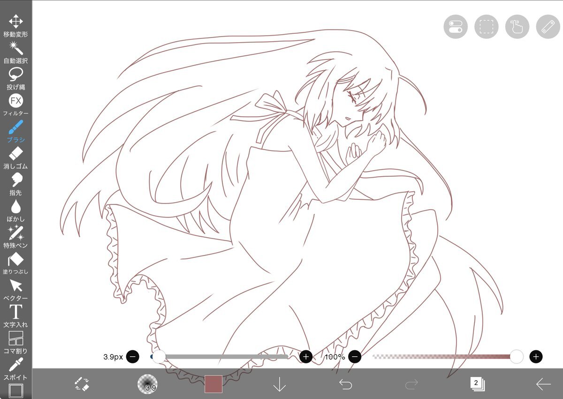Screen dimensions: 563x399
Task: Increase brush thickness with the plus button
Action: (x=306, y=357)
